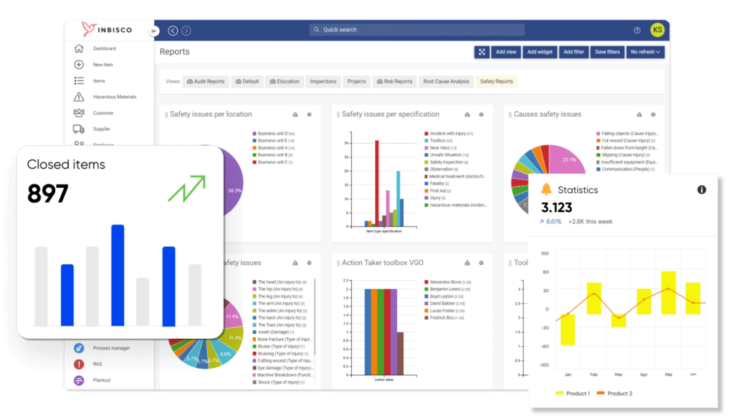Viewport: 743px width, 418px height.
Task: Toggle Product 1 legend series
Action: pos(573,393)
